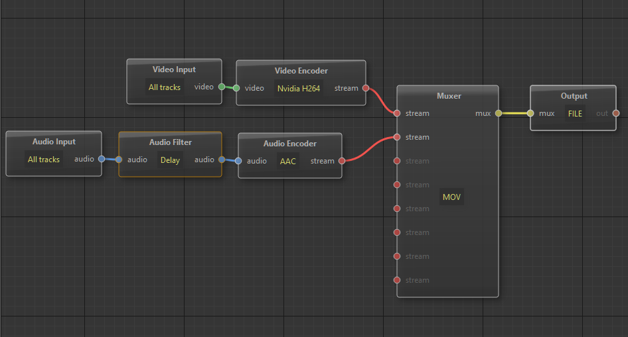Click the Video Input video output port
The width and height of the screenshot is (628, 337).
click(x=222, y=87)
